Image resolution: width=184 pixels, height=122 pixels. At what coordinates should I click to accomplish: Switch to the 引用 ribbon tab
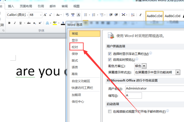[x=41, y=6]
